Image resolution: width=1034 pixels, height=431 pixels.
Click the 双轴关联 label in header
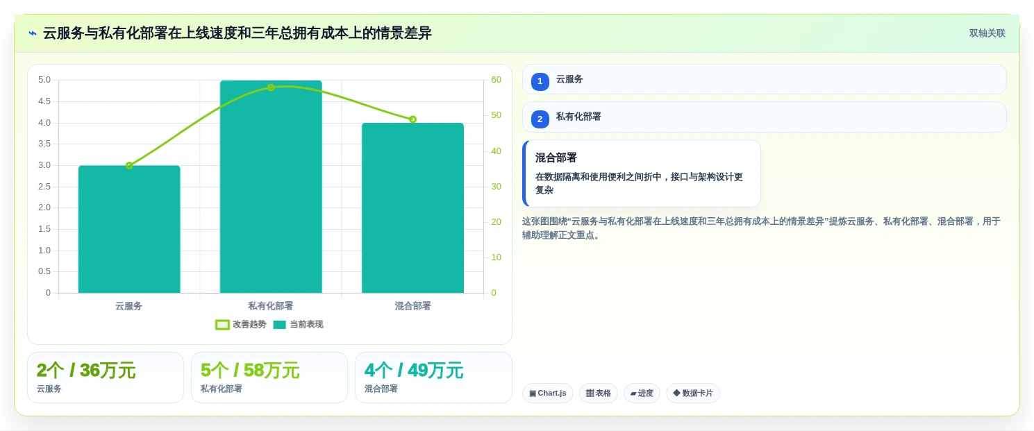point(987,33)
